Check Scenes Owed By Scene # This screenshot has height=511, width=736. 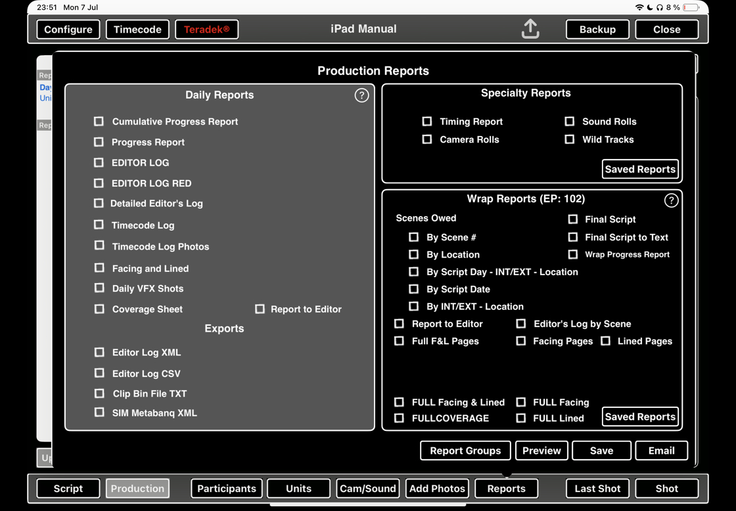tap(413, 237)
